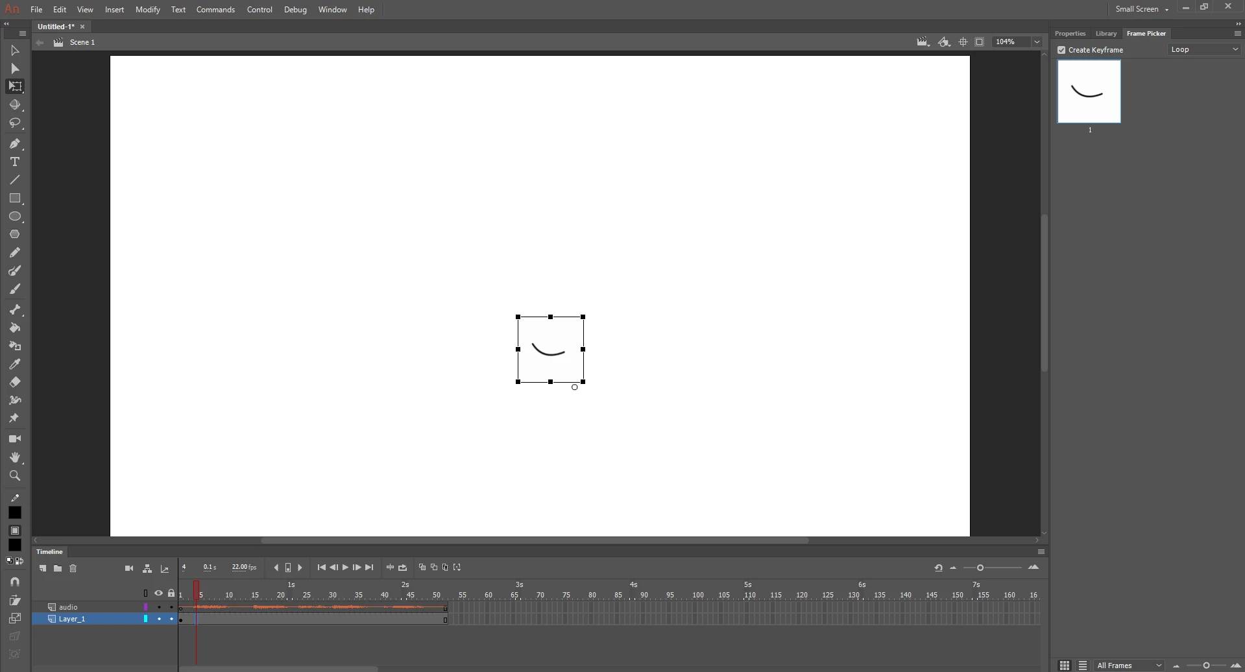Open the Modify menu
Viewport: 1245px width, 672px height.
tap(148, 10)
